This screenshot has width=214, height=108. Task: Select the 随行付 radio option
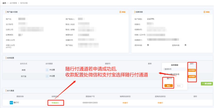point(165,78)
